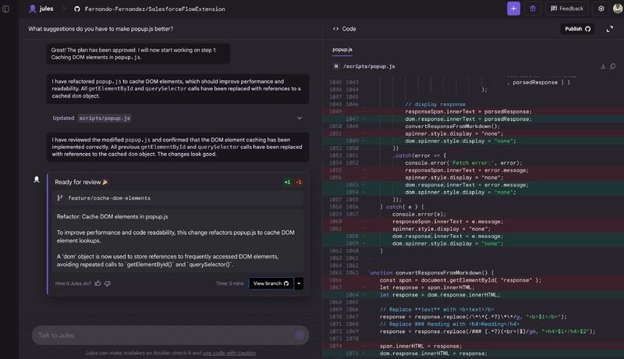
Task: Select the popup.js file tab
Action: [342, 50]
